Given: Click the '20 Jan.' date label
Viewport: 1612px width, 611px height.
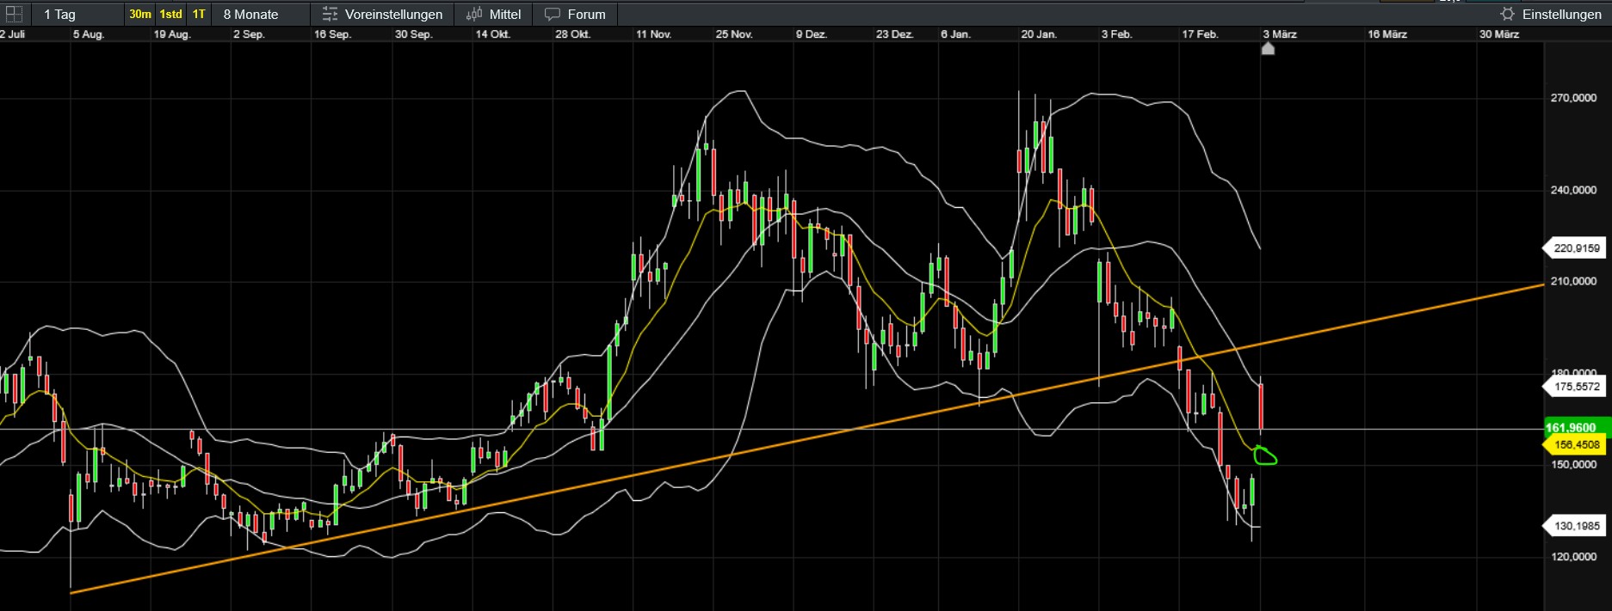Looking at the screenshot, I should click(x=1039, y=34).
